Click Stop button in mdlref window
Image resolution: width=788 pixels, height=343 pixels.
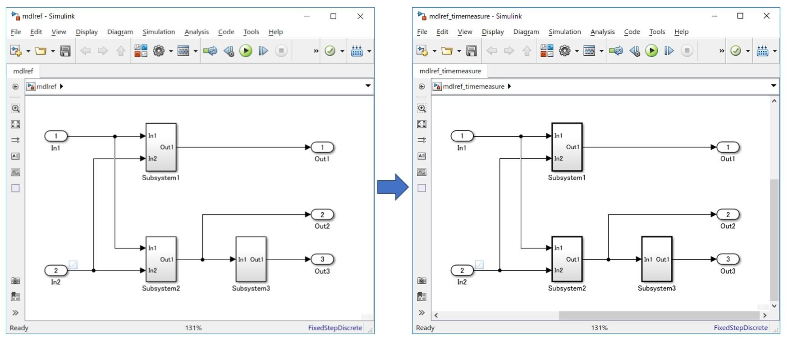(x=281, y=51)
